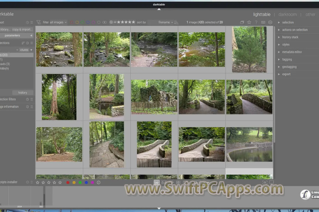The width and height of the screenshot is (319, 212).
Task: Open image information presets menu icon
Action: pyautogui.click(x=31, y=107)
